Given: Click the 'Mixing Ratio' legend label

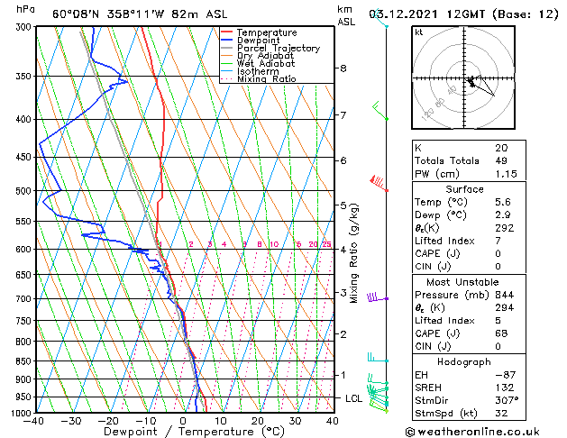Looking at the screenshot, I should (267, 78).
